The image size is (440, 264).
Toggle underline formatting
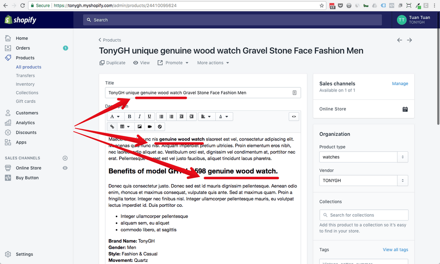click(x=149, y=117)
